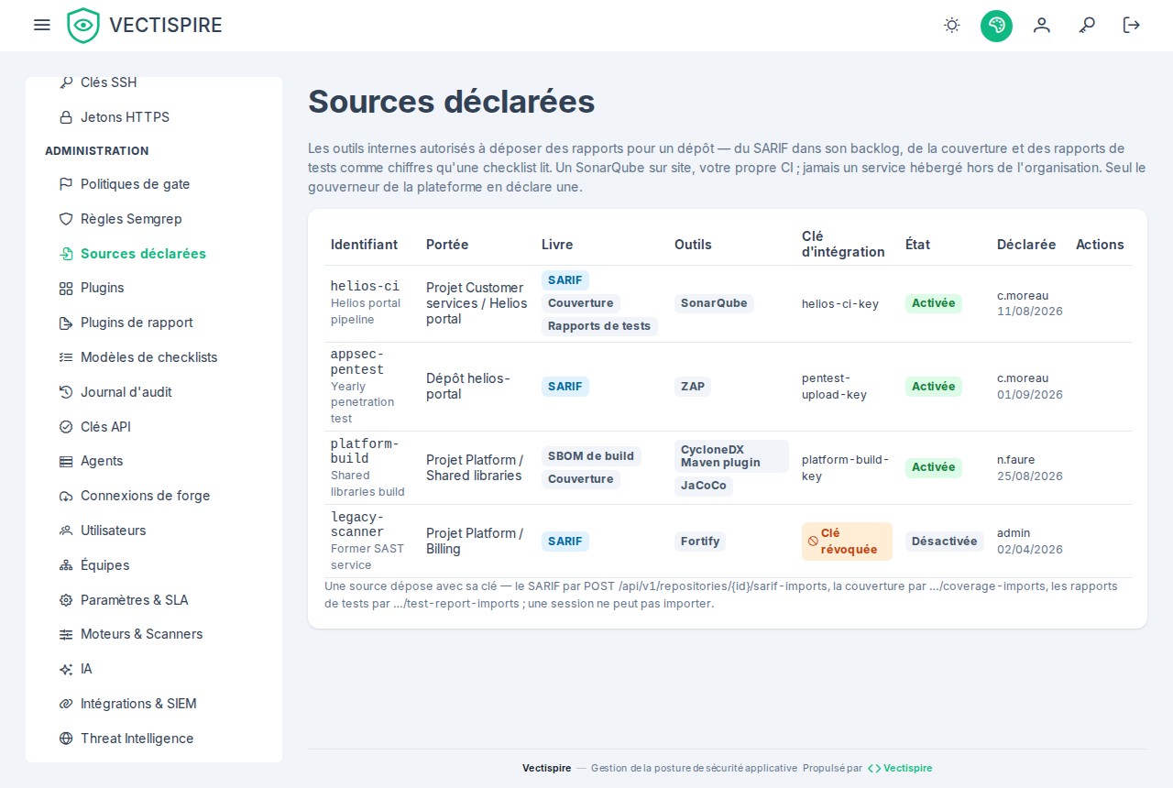Click the Plugins grid icon

point(66,288)
